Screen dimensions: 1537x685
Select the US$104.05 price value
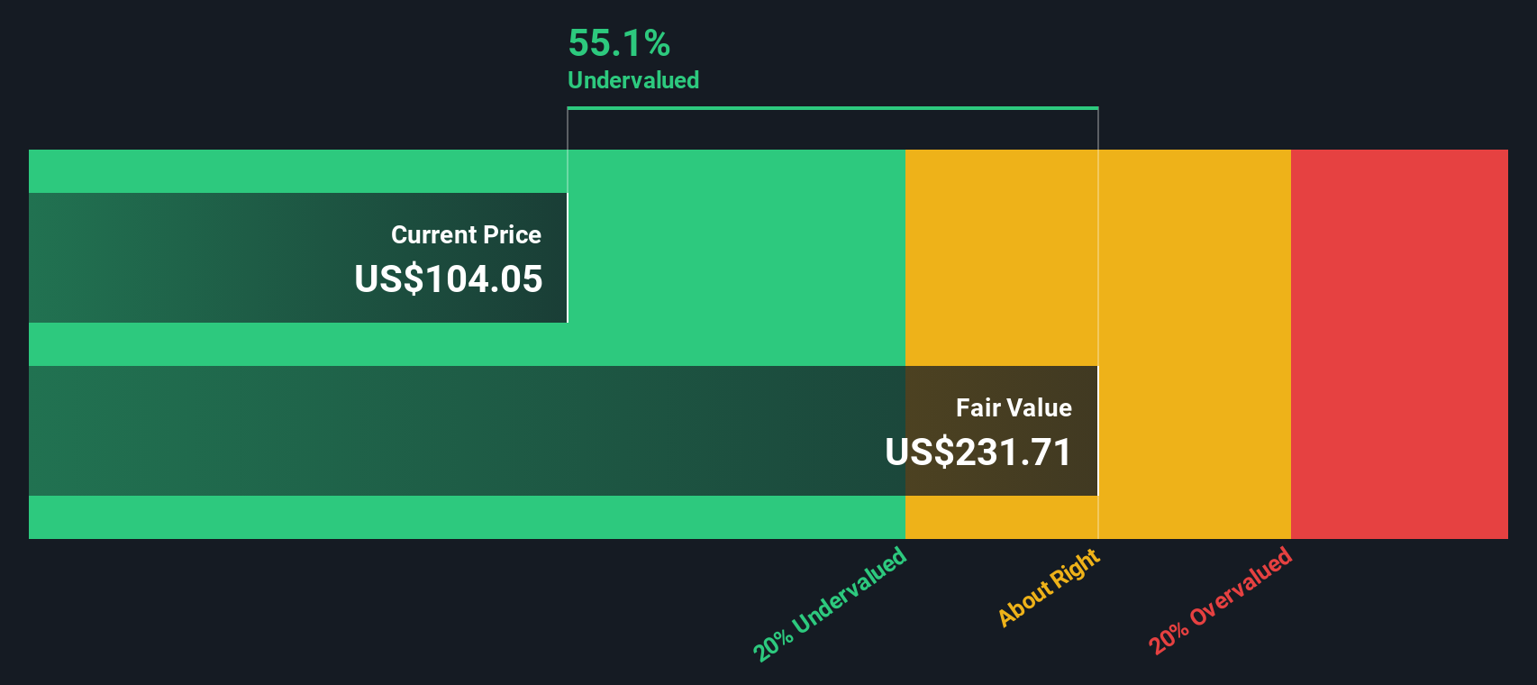449,279
